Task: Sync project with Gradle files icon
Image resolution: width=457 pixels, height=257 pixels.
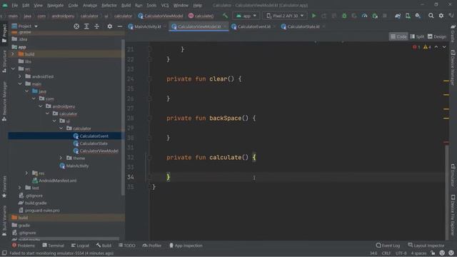Action: pyautogui.click(x=398, y=16)
